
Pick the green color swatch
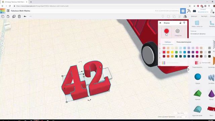pos(176,52)
